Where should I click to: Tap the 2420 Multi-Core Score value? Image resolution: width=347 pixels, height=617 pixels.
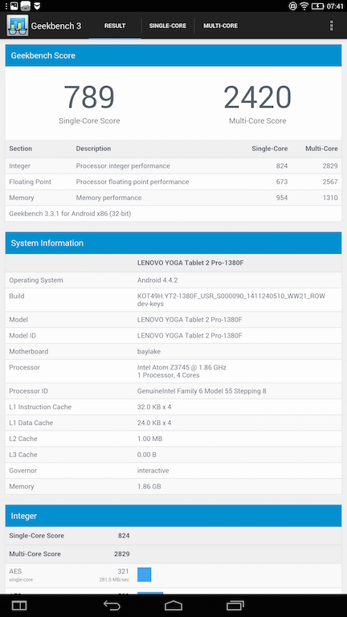[x=257, y=96]
